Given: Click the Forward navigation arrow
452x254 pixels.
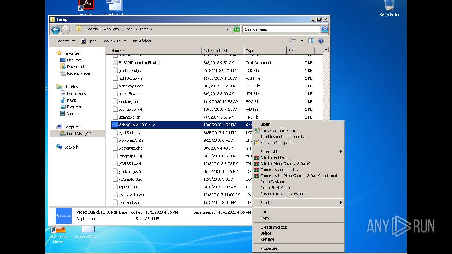Looking at the screenshot, I should pyautogui.click(x=65, y=29).
